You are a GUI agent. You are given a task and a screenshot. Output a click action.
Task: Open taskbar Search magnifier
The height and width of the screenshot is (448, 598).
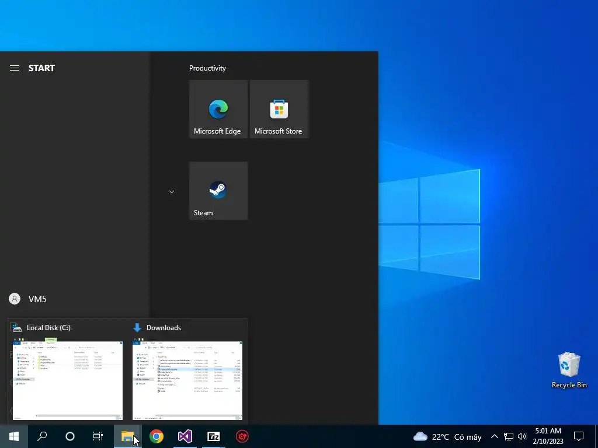(42, 436)
